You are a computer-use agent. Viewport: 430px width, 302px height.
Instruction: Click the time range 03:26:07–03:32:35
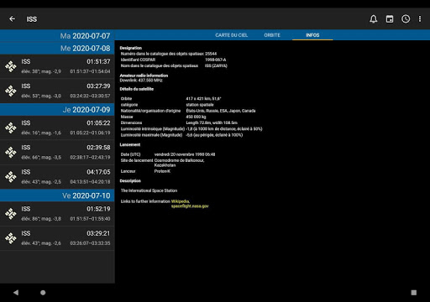[x=90, y=243]
